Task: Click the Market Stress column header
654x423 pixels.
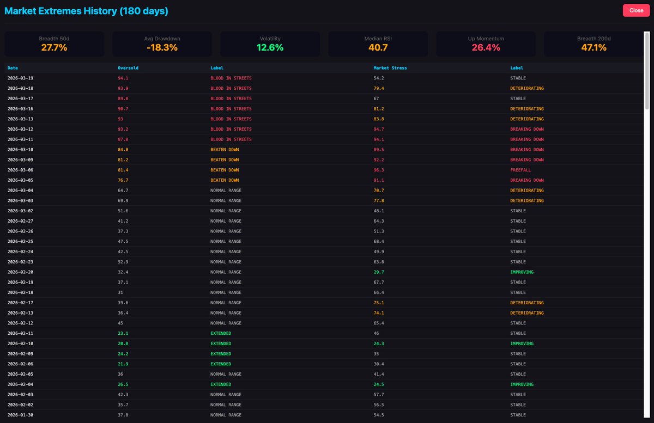Action: [x=390, y=68]
